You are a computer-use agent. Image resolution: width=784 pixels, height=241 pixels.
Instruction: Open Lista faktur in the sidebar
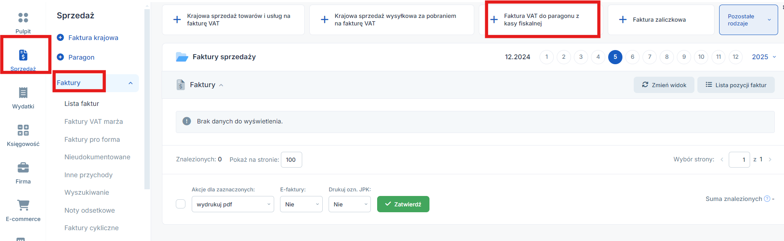pyautogui.click(x=82, y=104)
